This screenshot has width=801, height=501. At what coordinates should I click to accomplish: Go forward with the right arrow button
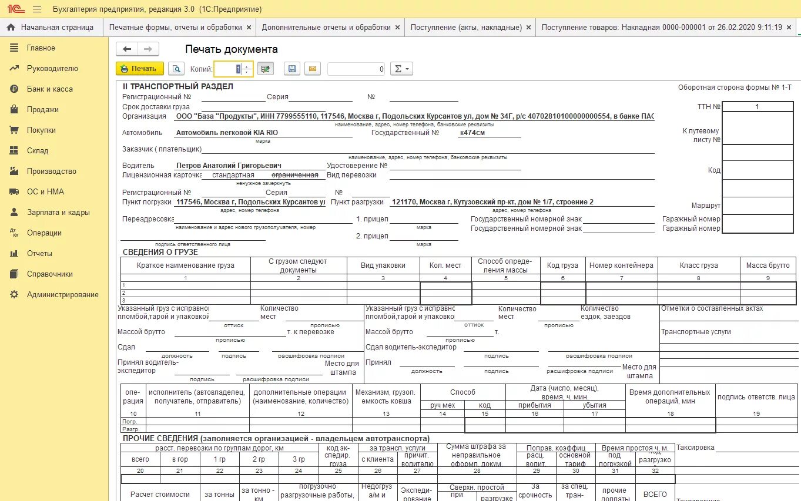(148, 49)
